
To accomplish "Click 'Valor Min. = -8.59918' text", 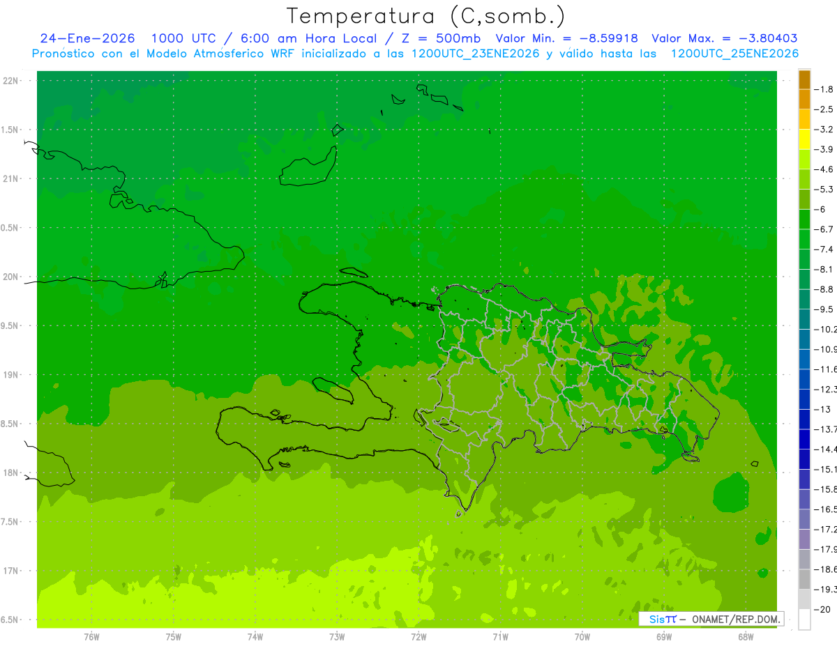I will click(x=566, y=38).
